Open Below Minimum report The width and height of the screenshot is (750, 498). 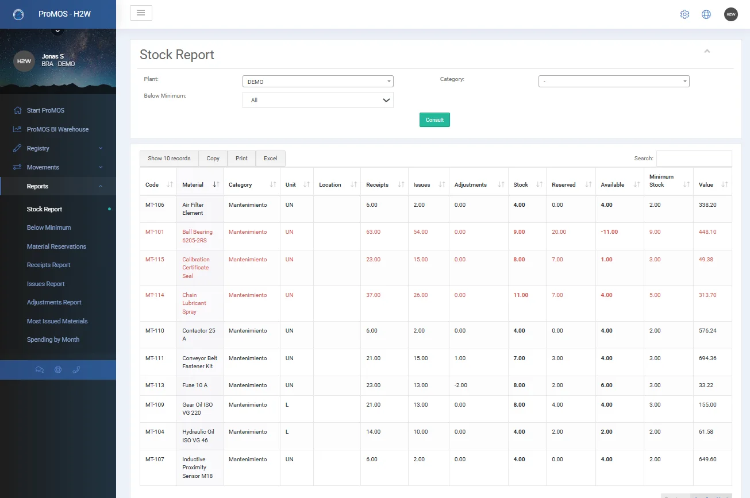coord(49,227)
